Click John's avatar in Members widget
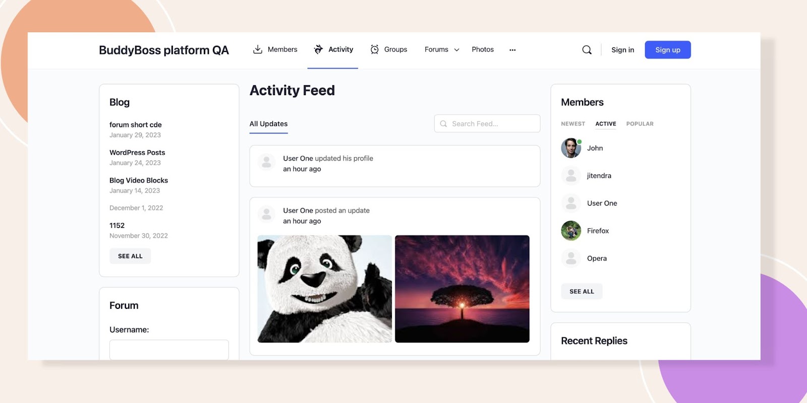 point(571,148)
